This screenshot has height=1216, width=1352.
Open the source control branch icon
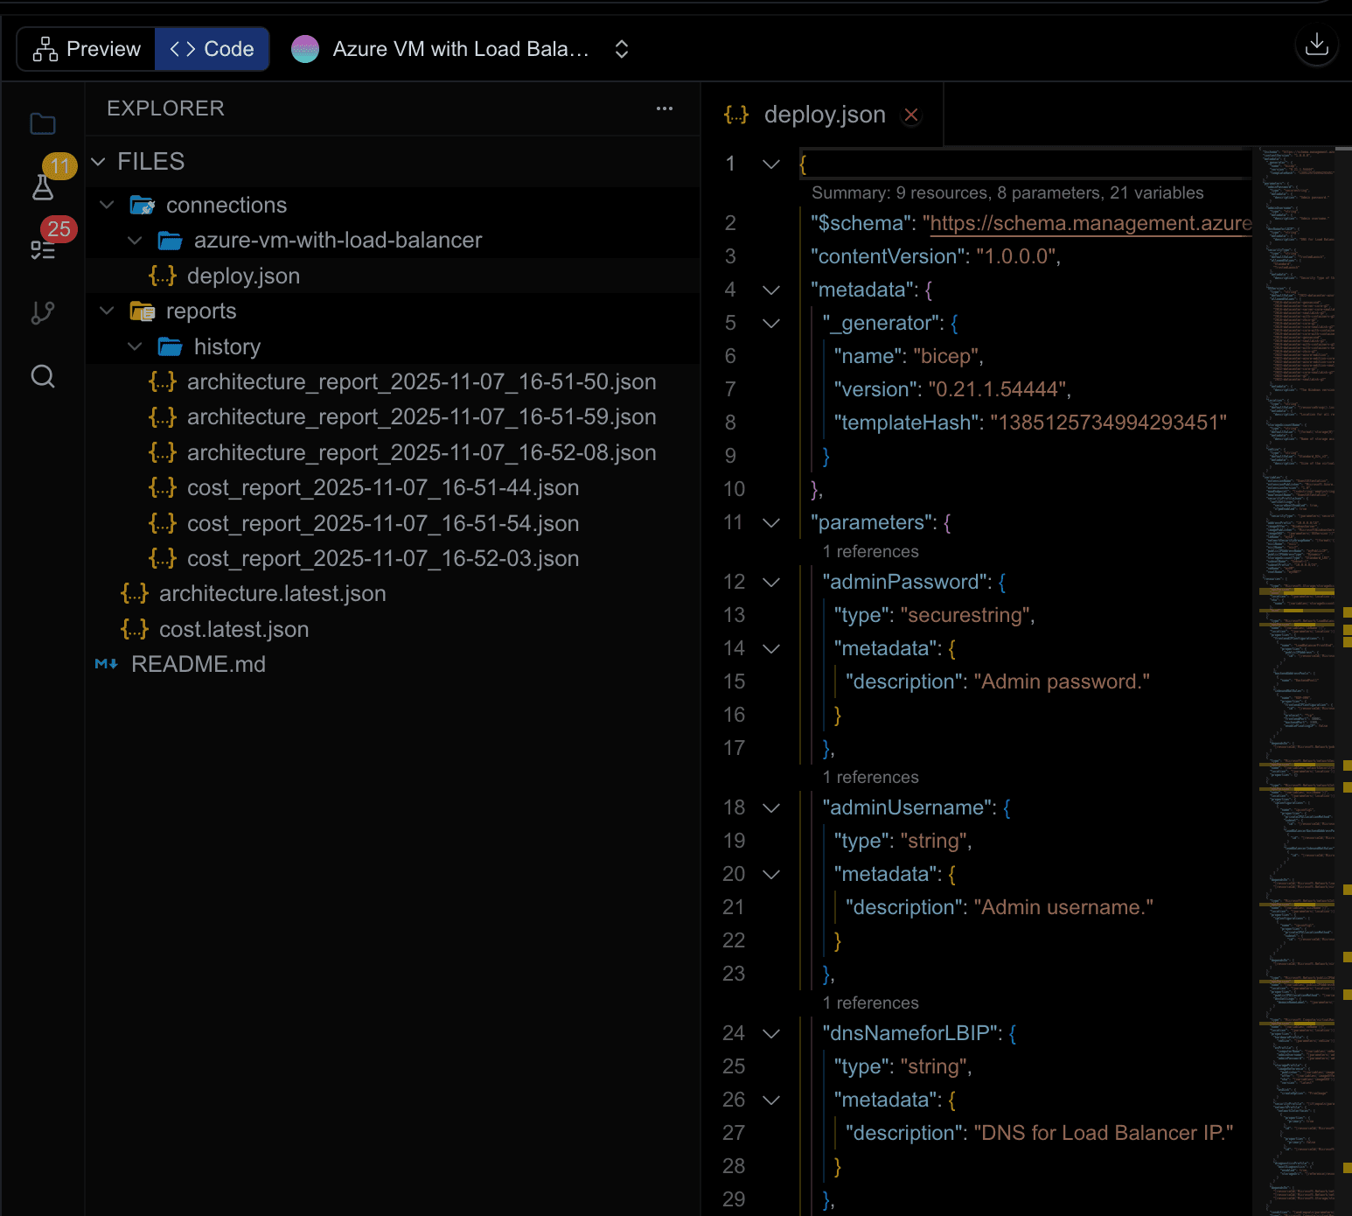(43, 312)
